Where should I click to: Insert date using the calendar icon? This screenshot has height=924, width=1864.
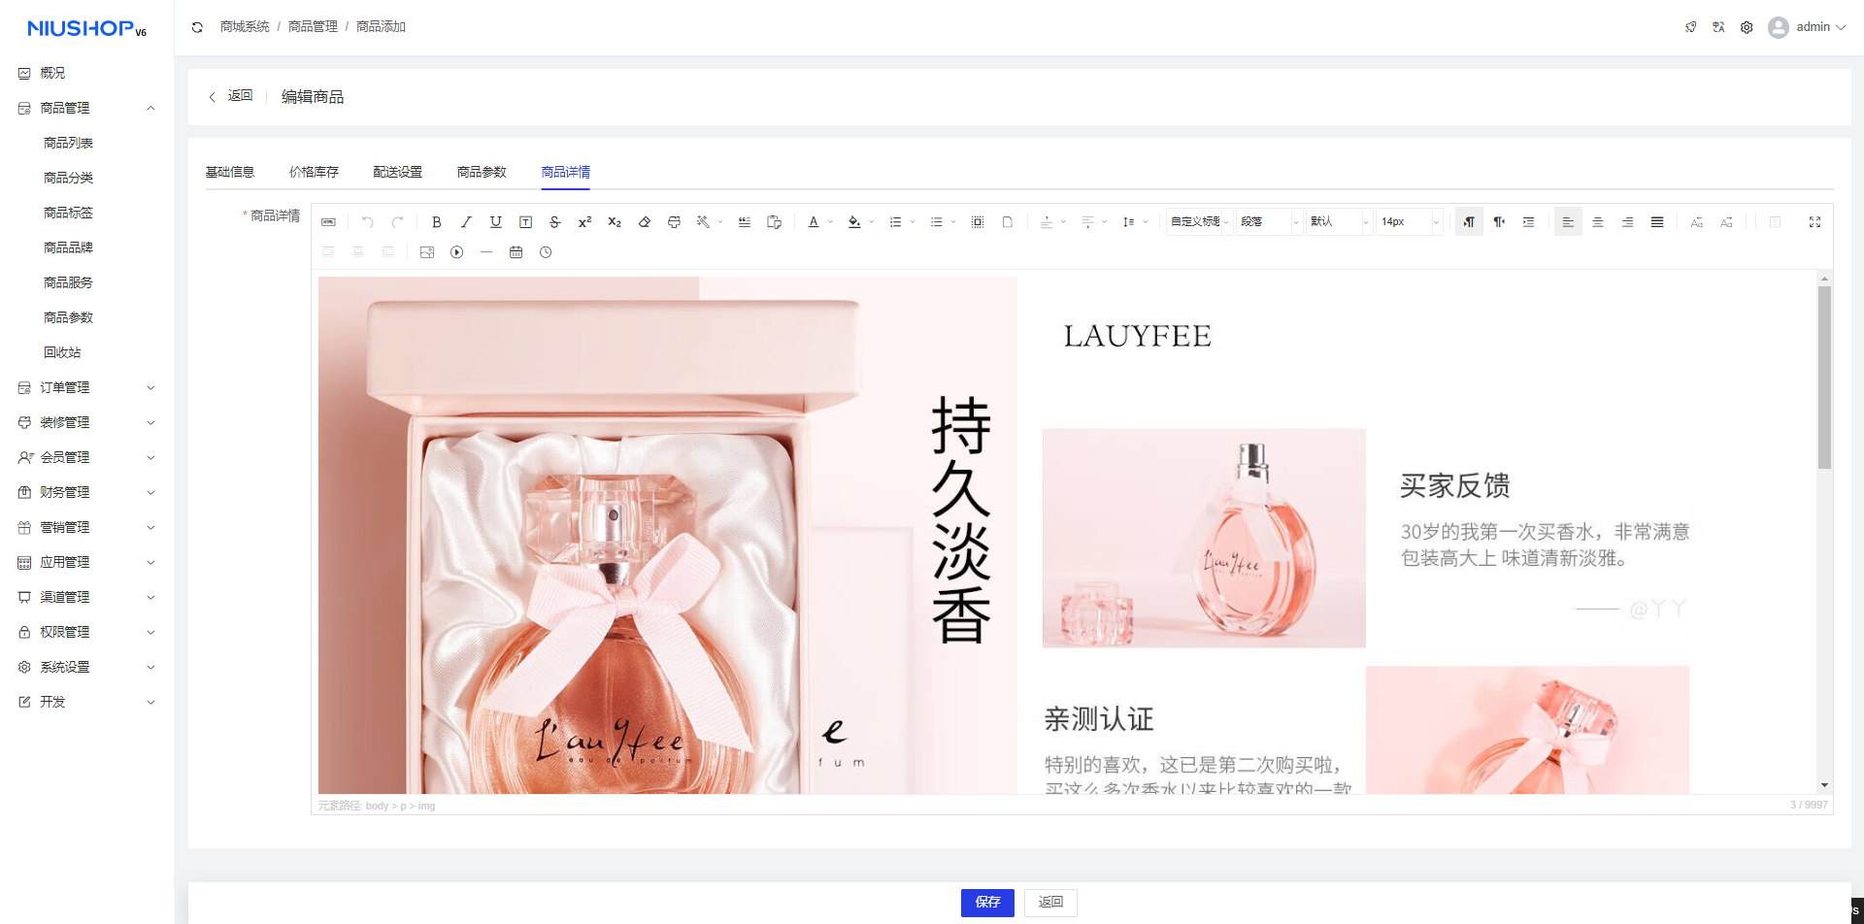tap(516, 252)
